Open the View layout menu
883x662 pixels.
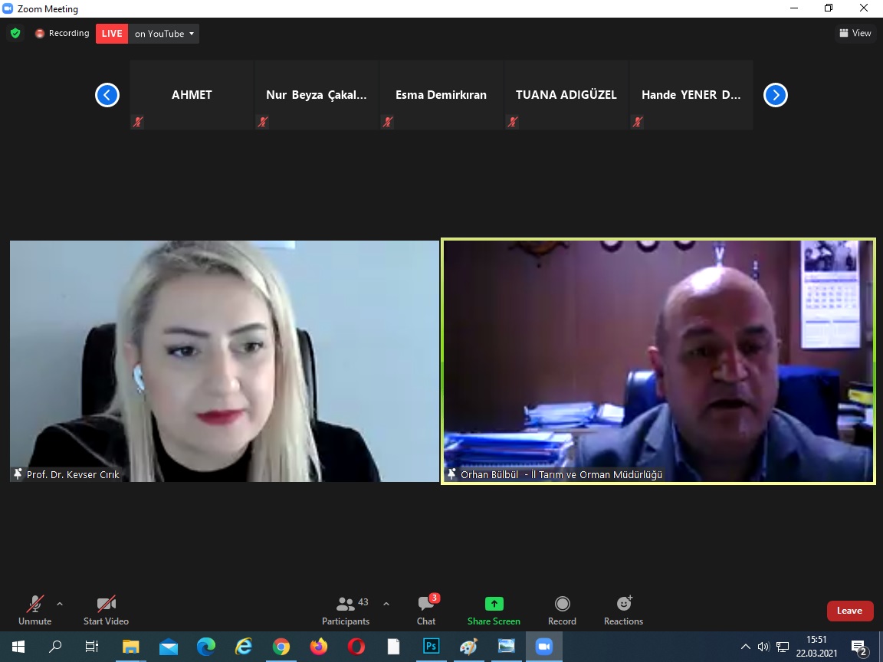855,33
